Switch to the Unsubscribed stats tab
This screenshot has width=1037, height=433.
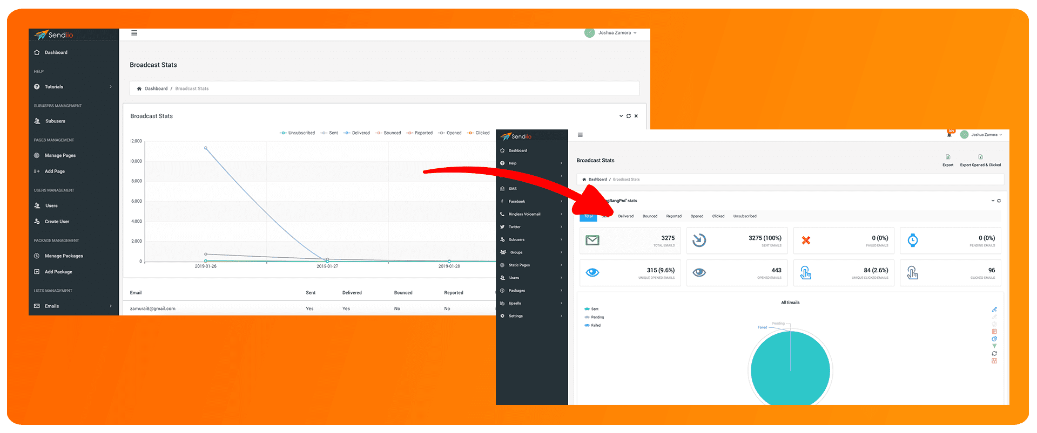pos(744,216)
